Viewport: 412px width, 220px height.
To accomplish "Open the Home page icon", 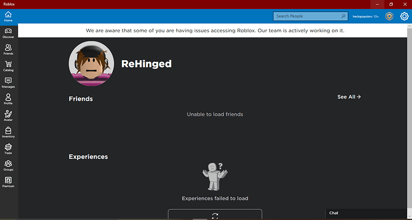I will point(8,16).
